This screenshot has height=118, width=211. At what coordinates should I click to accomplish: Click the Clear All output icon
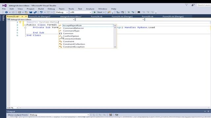pyautogui.click(x=111, y=115)
